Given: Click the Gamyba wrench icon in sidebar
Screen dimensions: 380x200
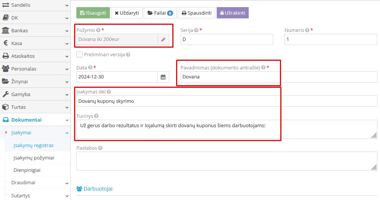Looking at the screenshot, I should 6,94.
